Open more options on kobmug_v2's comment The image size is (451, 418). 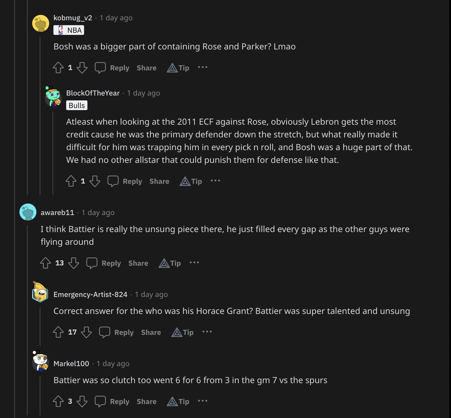click(203, 67)
